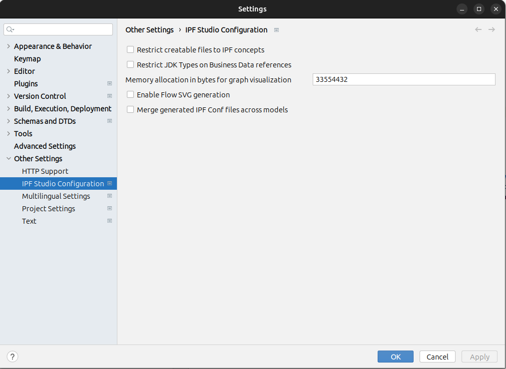Click the icon next to the IPF Studio Configuration breadcrumb
The height and width of the screenshot is (369, 506).
pyautogui.click(x=276, y=30)
